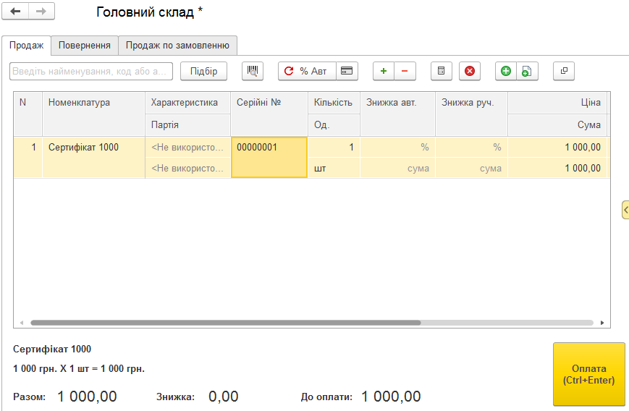Click the Знижка авт. column header
The width and height of the screenshot is (629, 411).
tap(397, 114)
